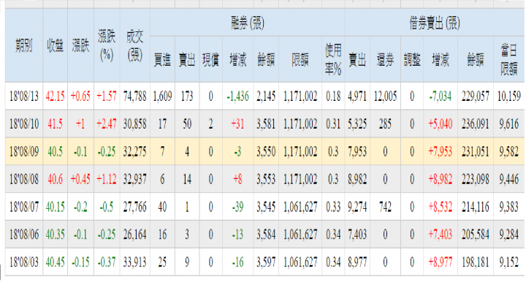
Task: Select the date cell 18'08/03
Action: [x=24, y=262]
